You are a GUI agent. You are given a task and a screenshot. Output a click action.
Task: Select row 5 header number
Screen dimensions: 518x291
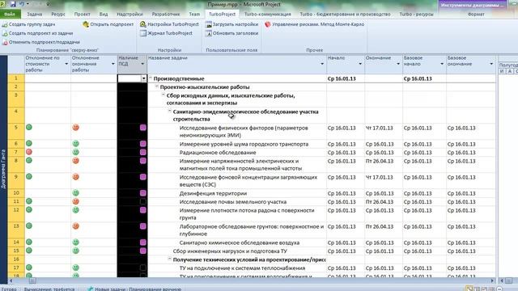tap(16, 131)
